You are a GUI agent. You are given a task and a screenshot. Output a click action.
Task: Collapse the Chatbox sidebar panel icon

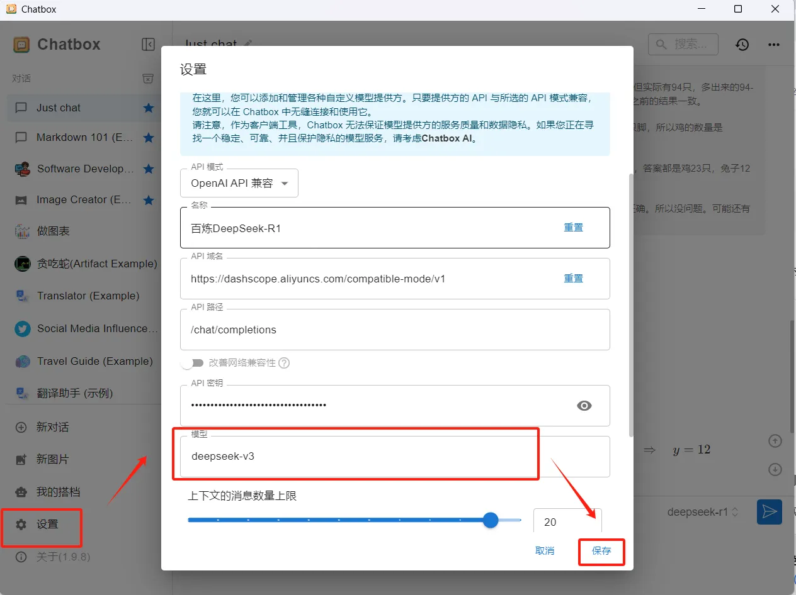148,44
